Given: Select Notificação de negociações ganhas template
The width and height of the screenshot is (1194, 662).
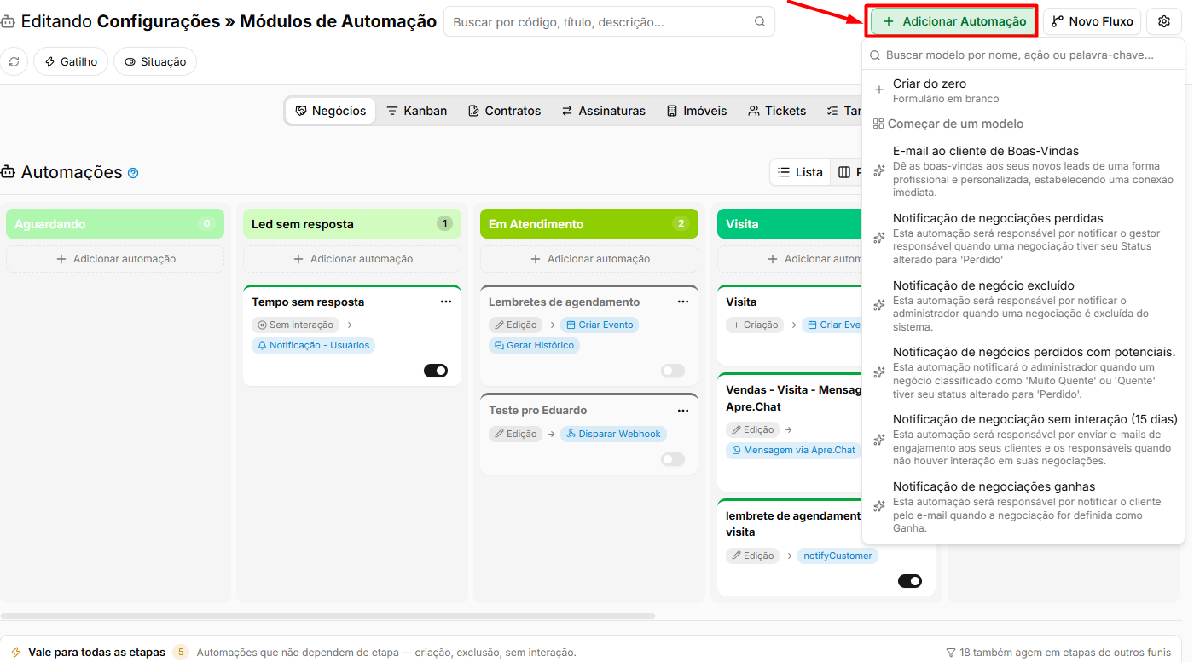Looking at the screenshot, I should tap(1023, 507).
